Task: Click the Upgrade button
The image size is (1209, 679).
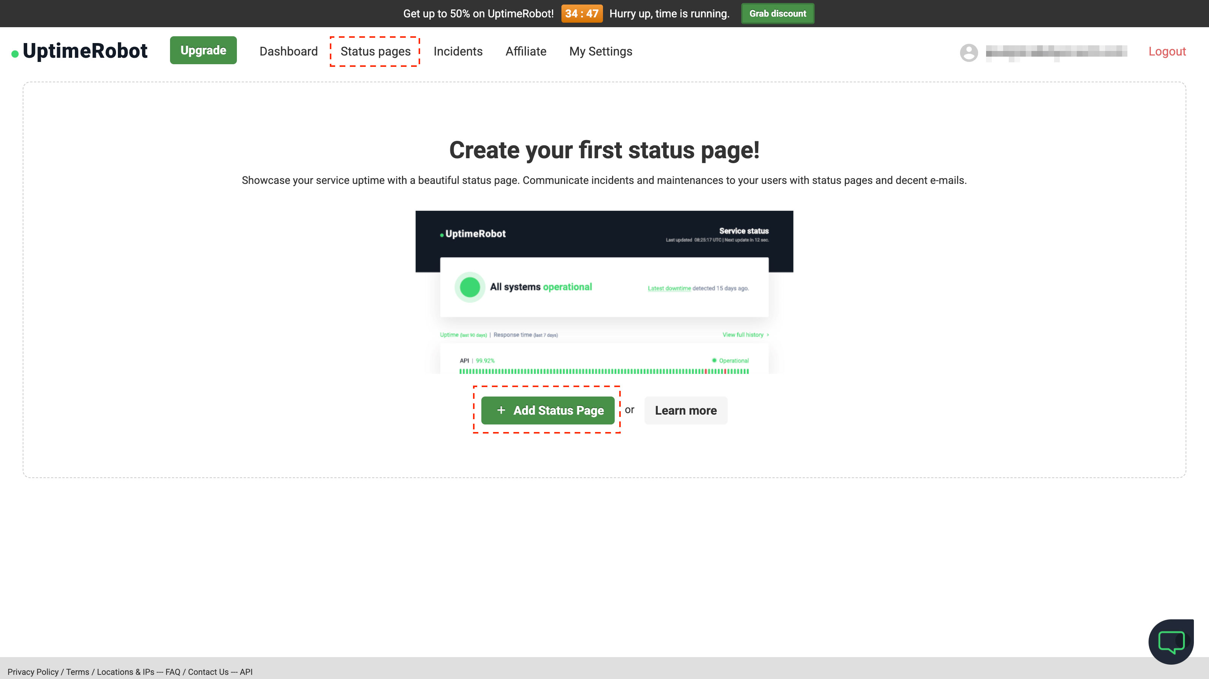Action: point(203,50)
